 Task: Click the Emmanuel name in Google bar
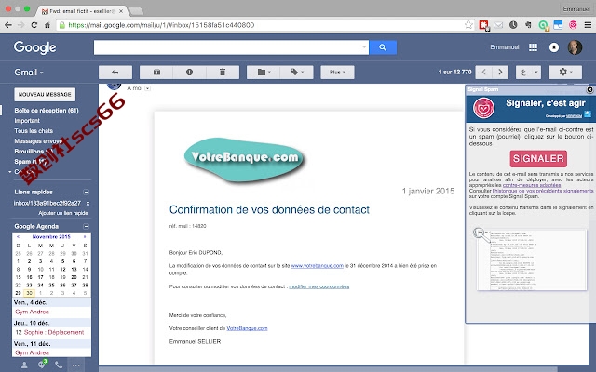click(505, 47)
